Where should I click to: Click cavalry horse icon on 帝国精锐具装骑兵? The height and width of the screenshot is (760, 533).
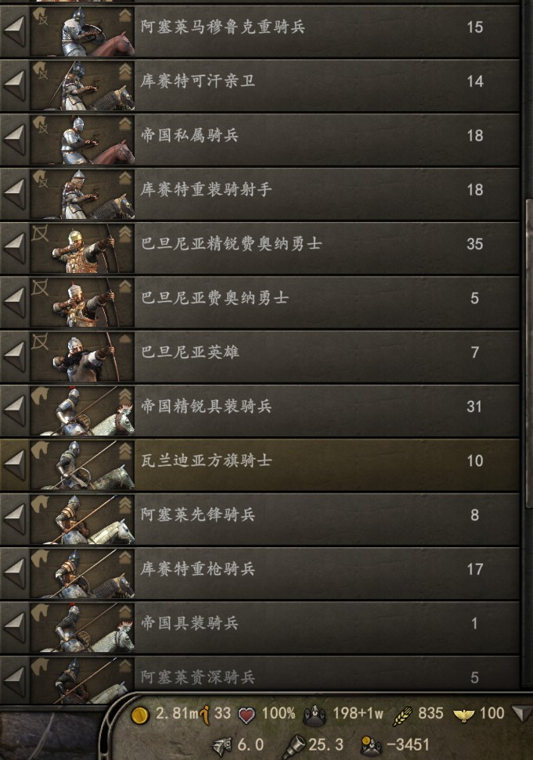pos(40,396)
